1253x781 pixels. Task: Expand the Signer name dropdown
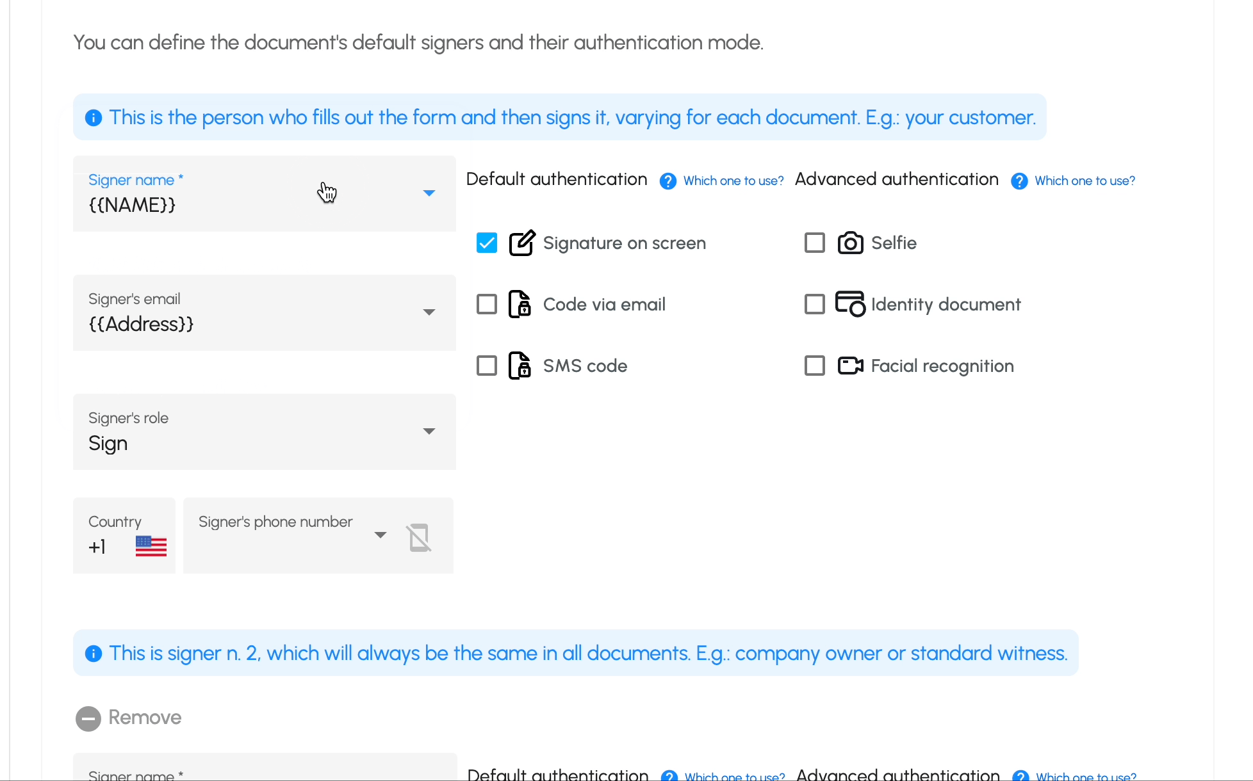coord(429,193)
